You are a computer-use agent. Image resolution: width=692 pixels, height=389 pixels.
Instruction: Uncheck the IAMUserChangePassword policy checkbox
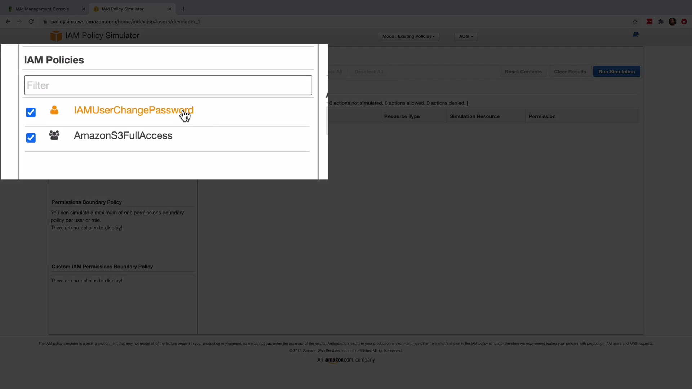pos(31,112)
